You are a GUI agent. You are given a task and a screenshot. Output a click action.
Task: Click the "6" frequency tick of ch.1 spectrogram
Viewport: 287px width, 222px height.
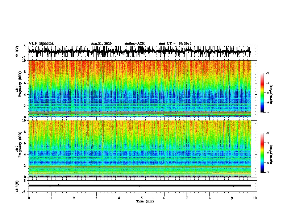tap(25, 83)
